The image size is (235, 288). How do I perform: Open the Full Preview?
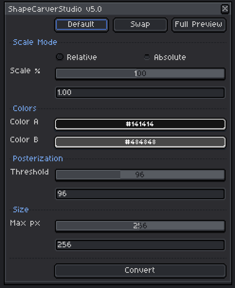[199, 25]
